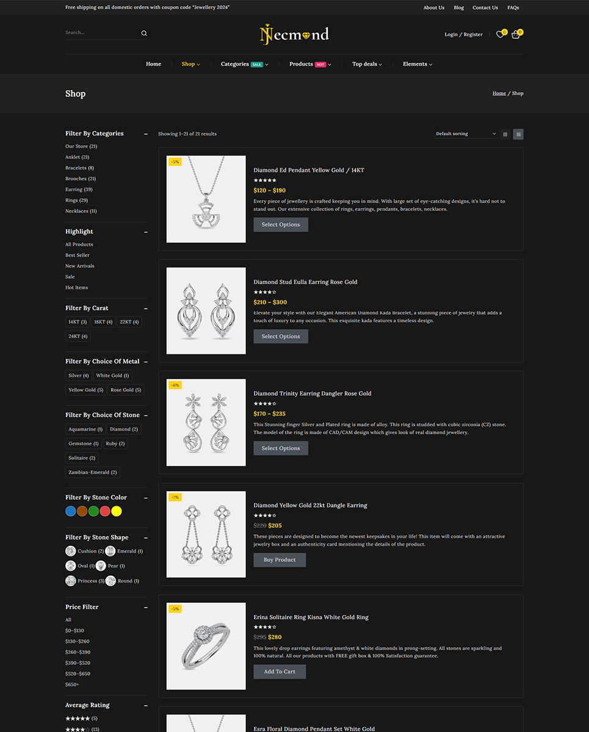The width and height of the screenshot is (589, 732).
Task: Open the Categories menu
Action: click(x=244, y=64)
